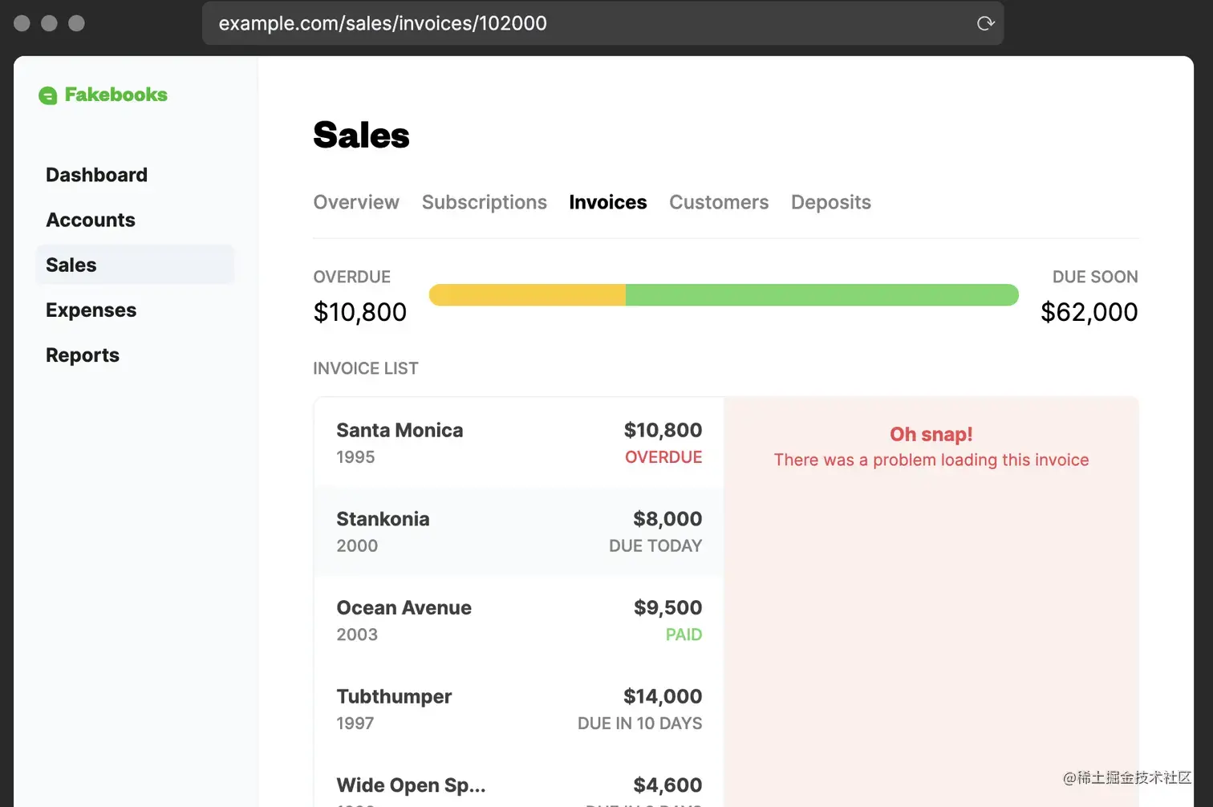Click the green due-soon progress segment
The image size is (1213, 807).
click(822, 295)
